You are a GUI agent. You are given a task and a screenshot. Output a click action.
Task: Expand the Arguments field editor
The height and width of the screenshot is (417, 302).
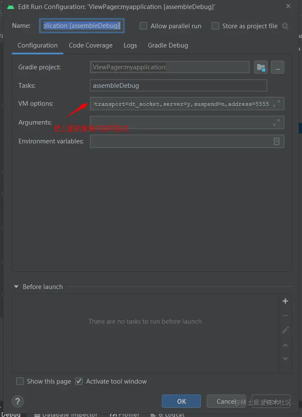click(277, 122)
